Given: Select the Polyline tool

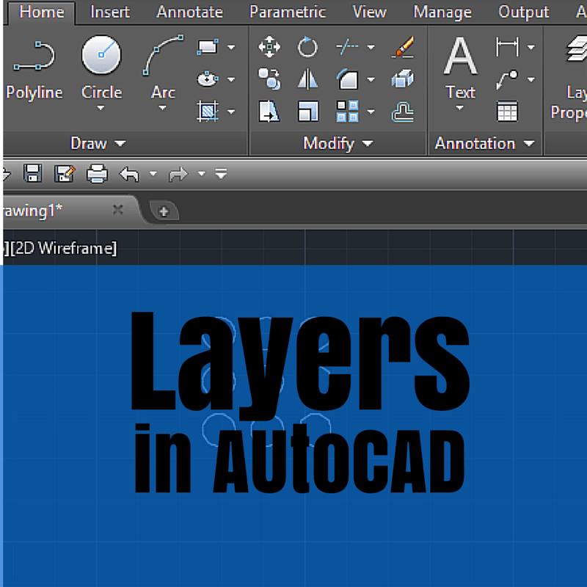Looking at the screenshot, I should (34, 69).
